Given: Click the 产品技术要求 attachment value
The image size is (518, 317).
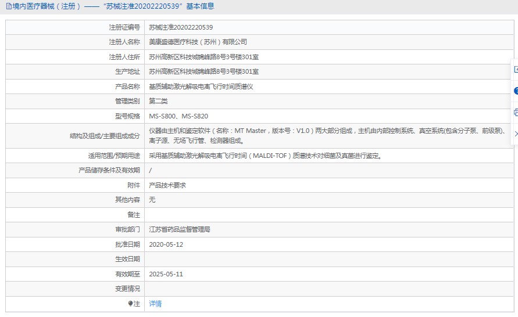Looking at the screenshot, I should pyautogui.click(x=167, y=185).
